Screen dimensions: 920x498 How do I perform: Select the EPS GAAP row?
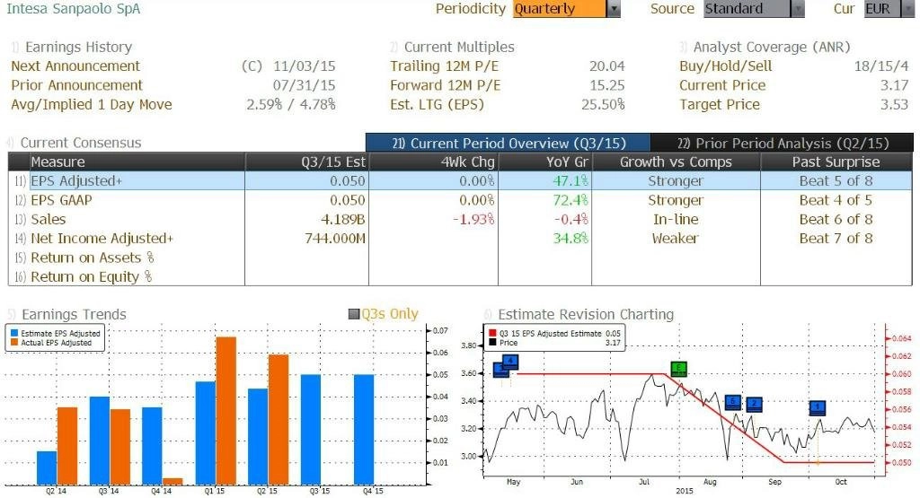(460, 200)
